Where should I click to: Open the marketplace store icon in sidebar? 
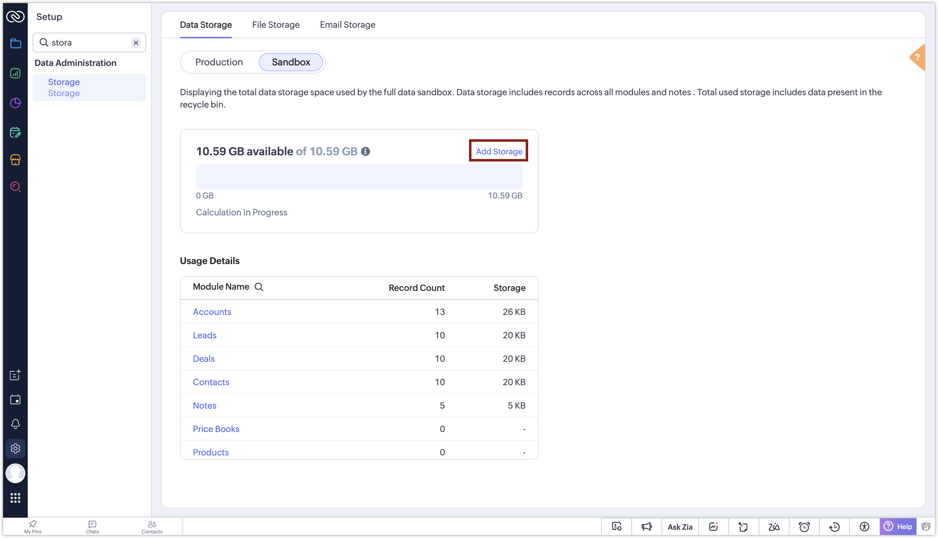tap(15, 160)
